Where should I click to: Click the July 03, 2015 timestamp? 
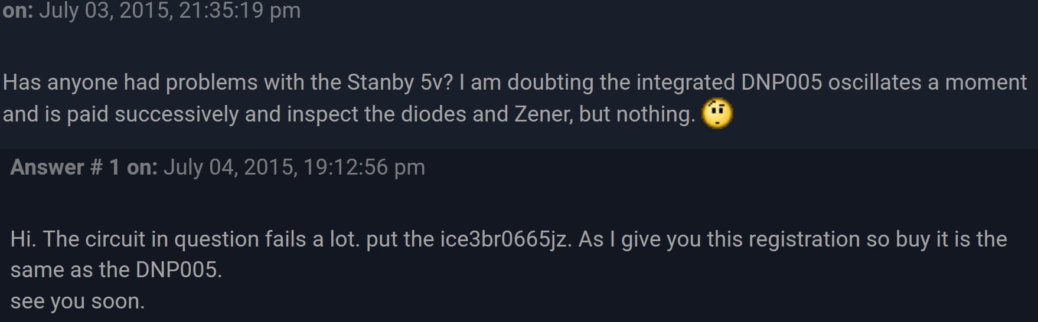point(169,11)
